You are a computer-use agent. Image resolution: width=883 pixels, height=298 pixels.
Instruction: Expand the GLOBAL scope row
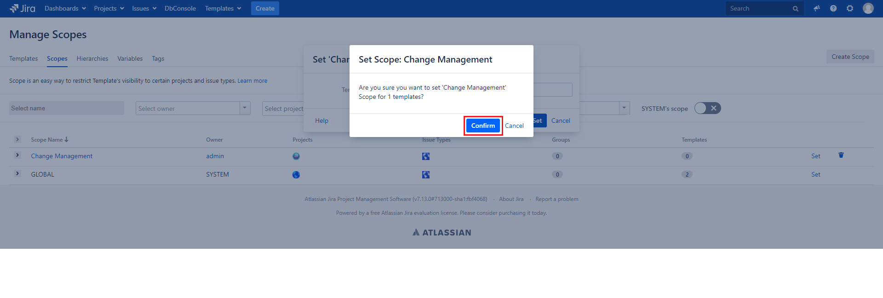point(17,174)
